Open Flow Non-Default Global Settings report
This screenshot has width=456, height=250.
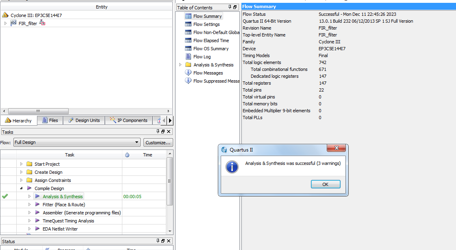216,32
